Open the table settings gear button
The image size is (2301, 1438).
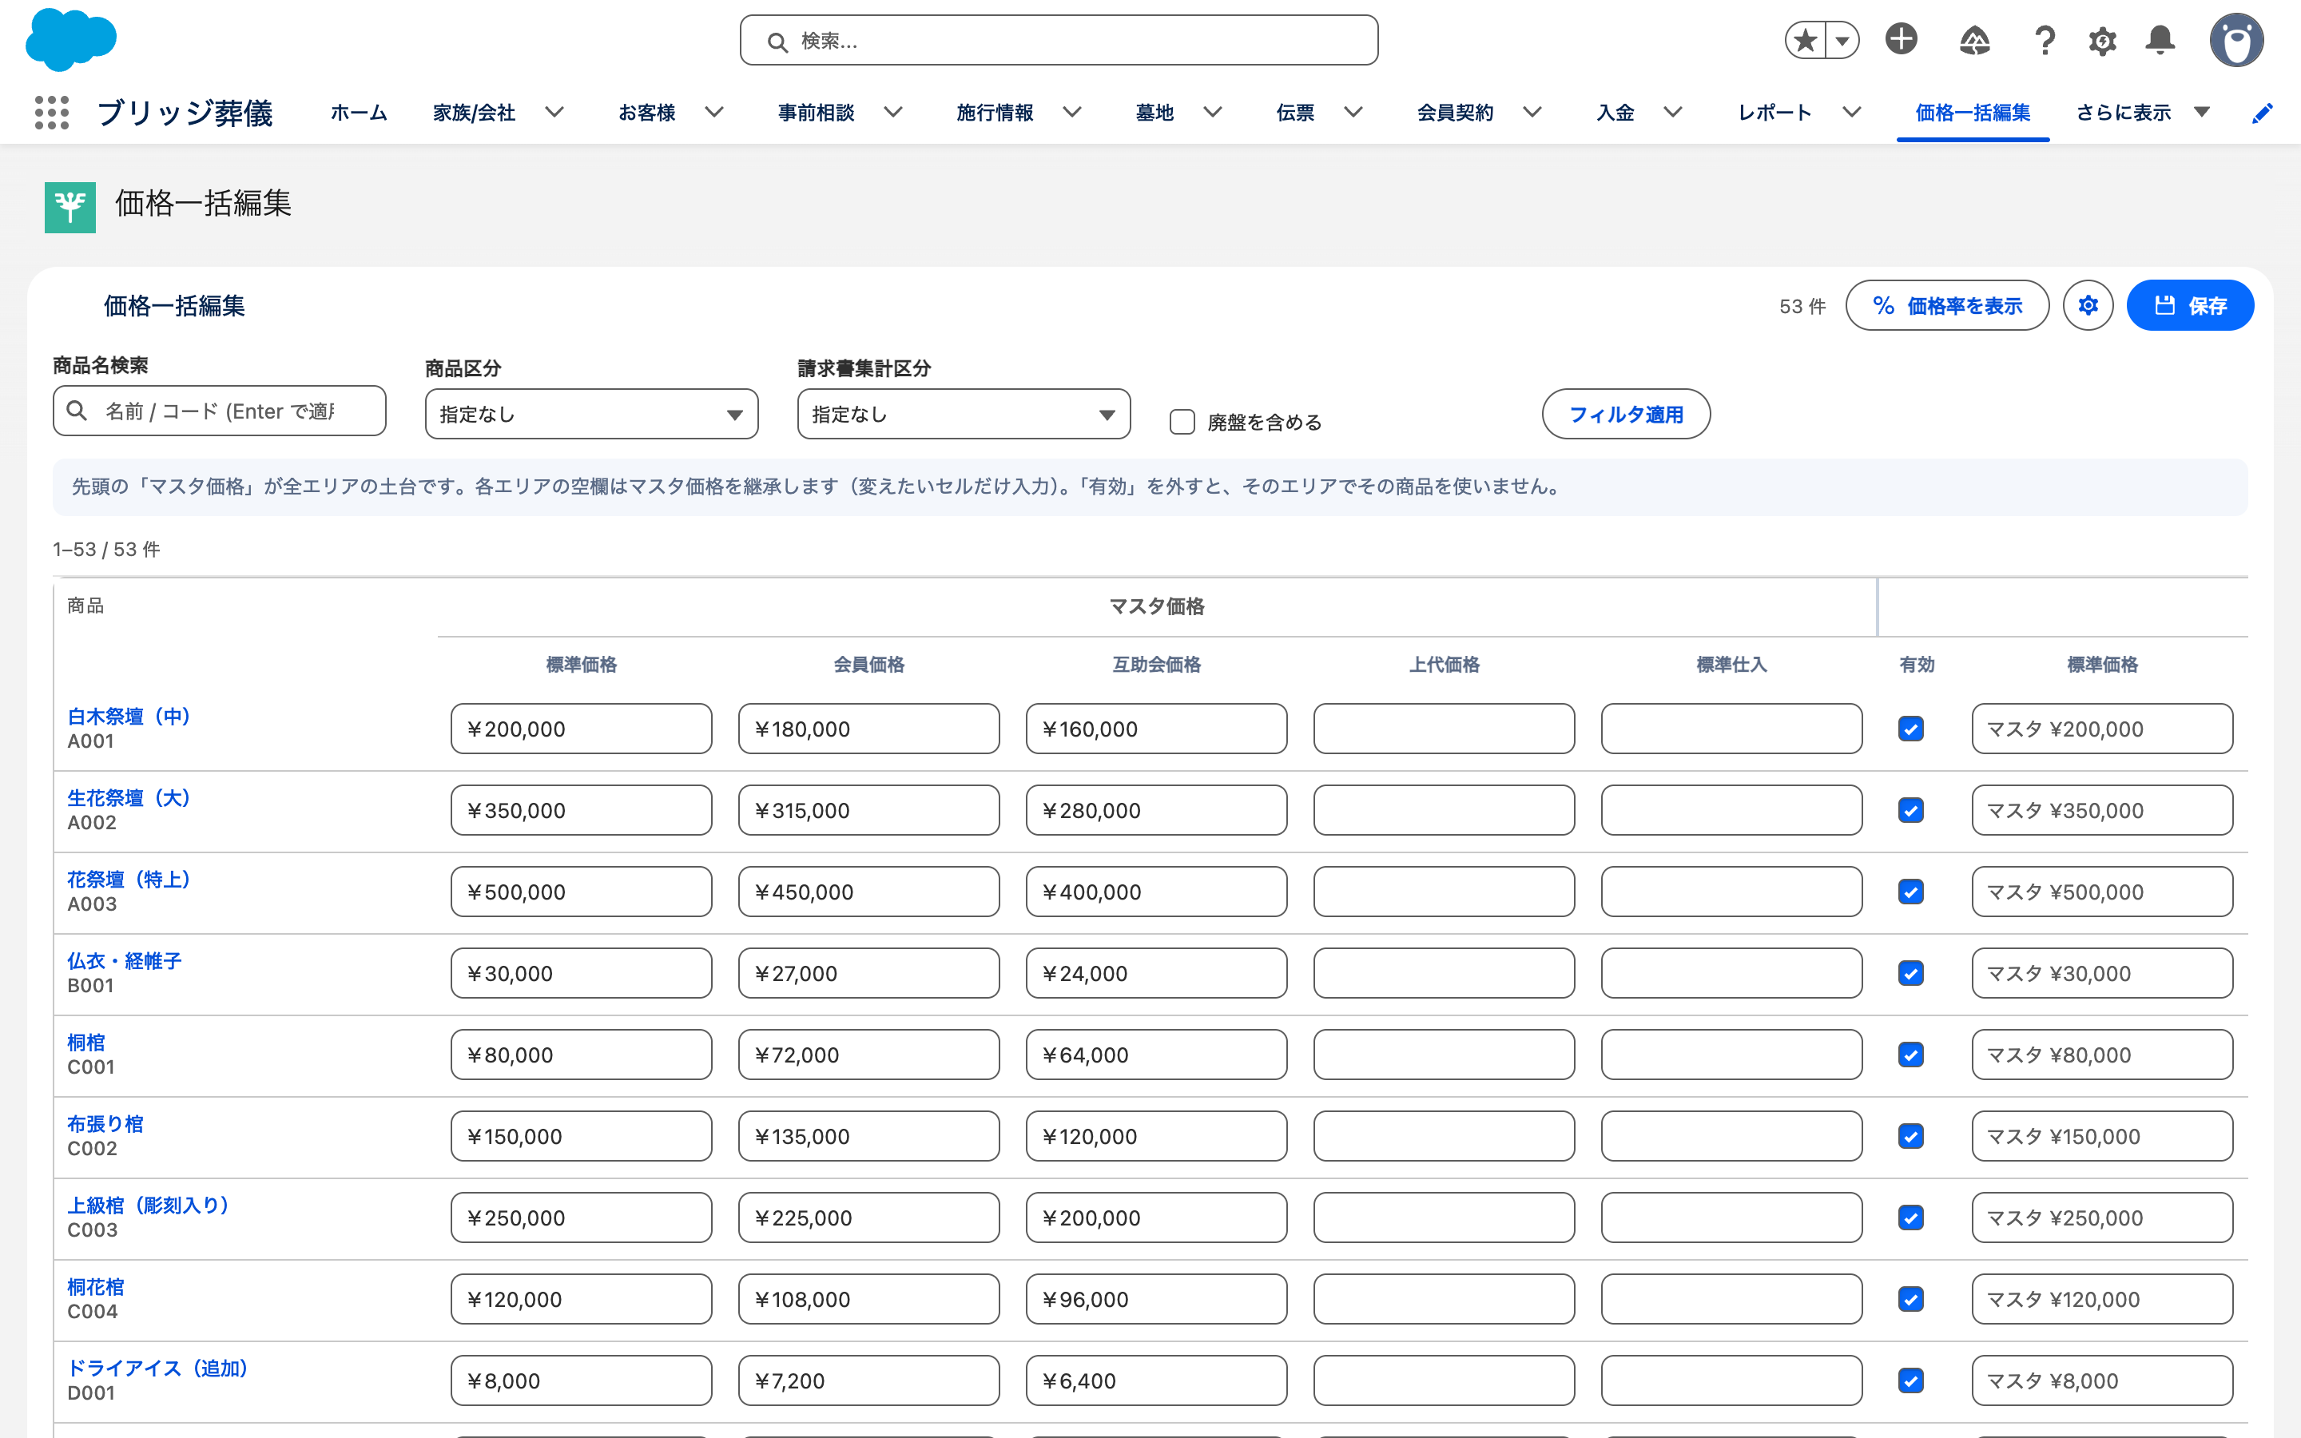[x=2088, y=305]
